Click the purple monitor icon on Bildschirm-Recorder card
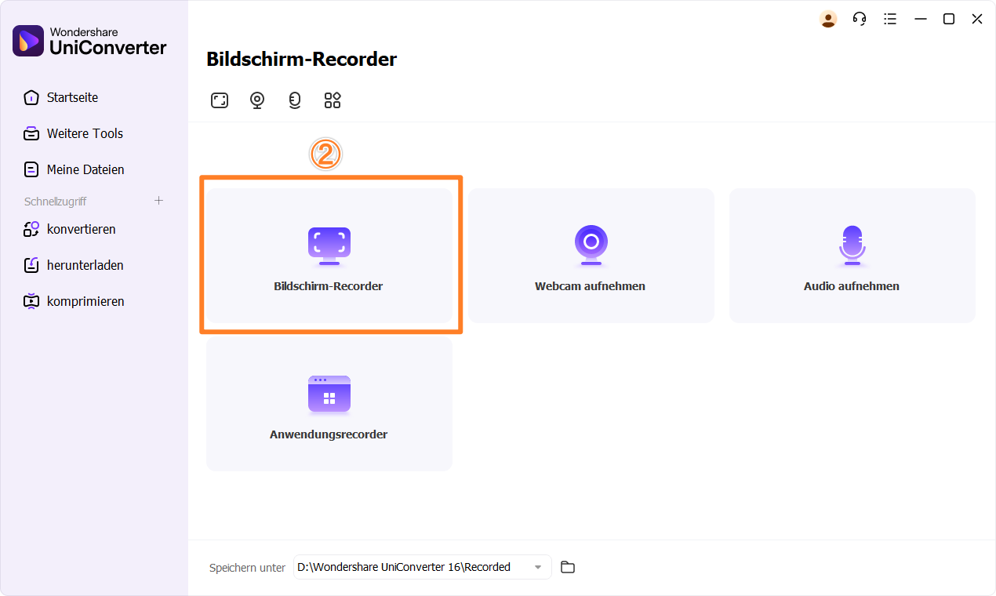Viewport: 996px width, 596px height. [x=329, y=246]
